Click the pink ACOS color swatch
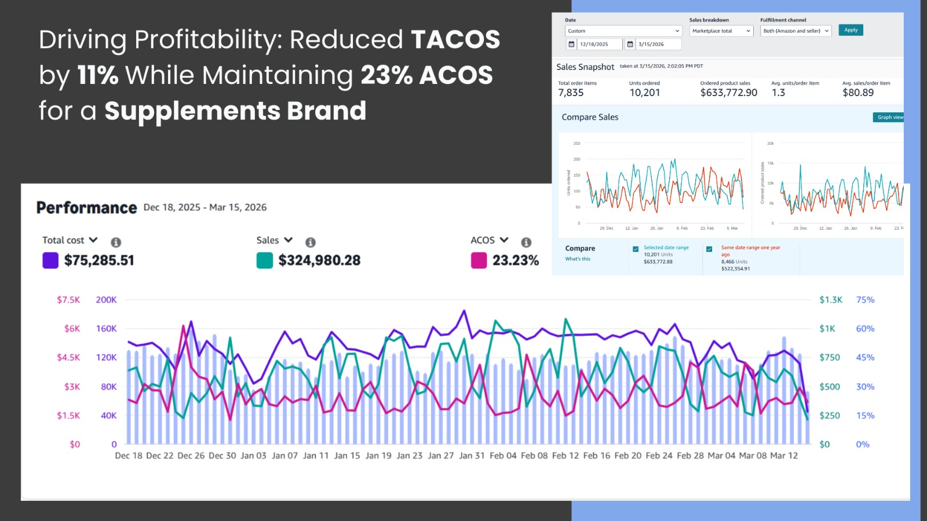The width and height of the screenshot is (927, 521). [x=479, y=260]
